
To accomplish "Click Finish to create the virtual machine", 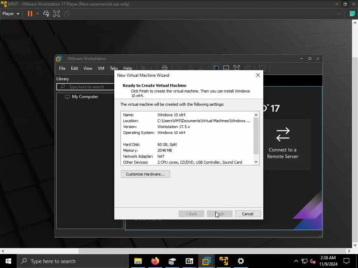I will coord(220,214).
